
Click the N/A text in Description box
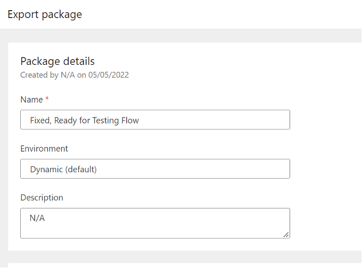pyautogui.click(x=37, y=218)
